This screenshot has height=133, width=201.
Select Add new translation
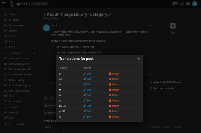tap(163, 88)
